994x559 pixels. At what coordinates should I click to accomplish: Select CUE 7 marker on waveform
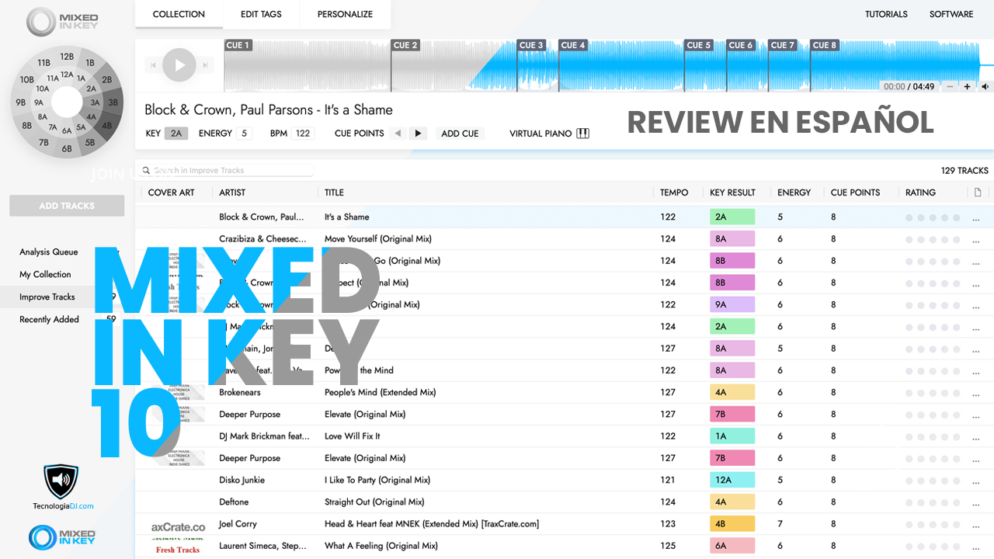coord(783,45)
